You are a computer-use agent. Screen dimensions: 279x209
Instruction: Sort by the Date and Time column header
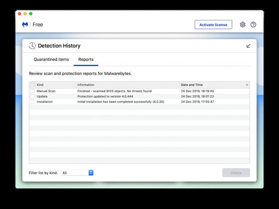215,85
